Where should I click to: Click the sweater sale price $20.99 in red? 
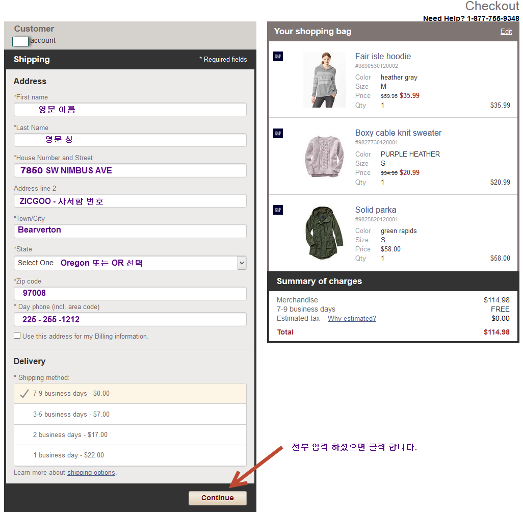coord(410,172)
